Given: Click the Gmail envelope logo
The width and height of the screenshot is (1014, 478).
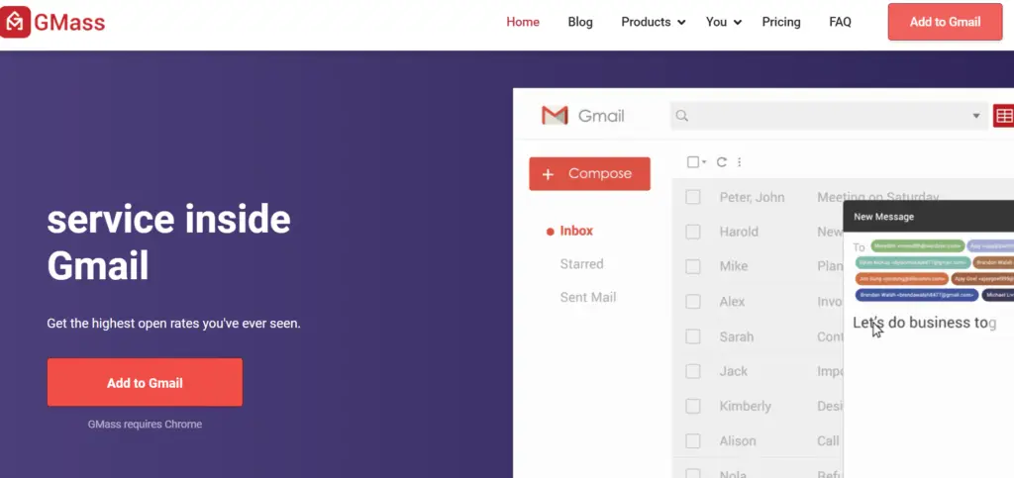Looking at the screenshot, I should tap(556, 116).
